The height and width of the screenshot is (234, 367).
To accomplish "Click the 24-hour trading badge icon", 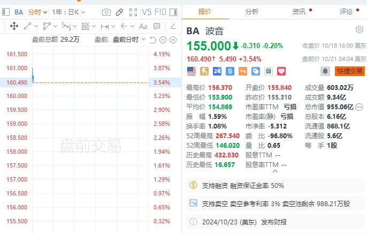I will tap(217, 71).
